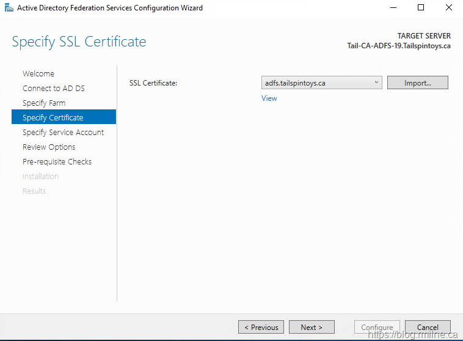Go back with the Previous button
Screen dimensions: 463x341
pyautogui.click(x=261, y=328)
